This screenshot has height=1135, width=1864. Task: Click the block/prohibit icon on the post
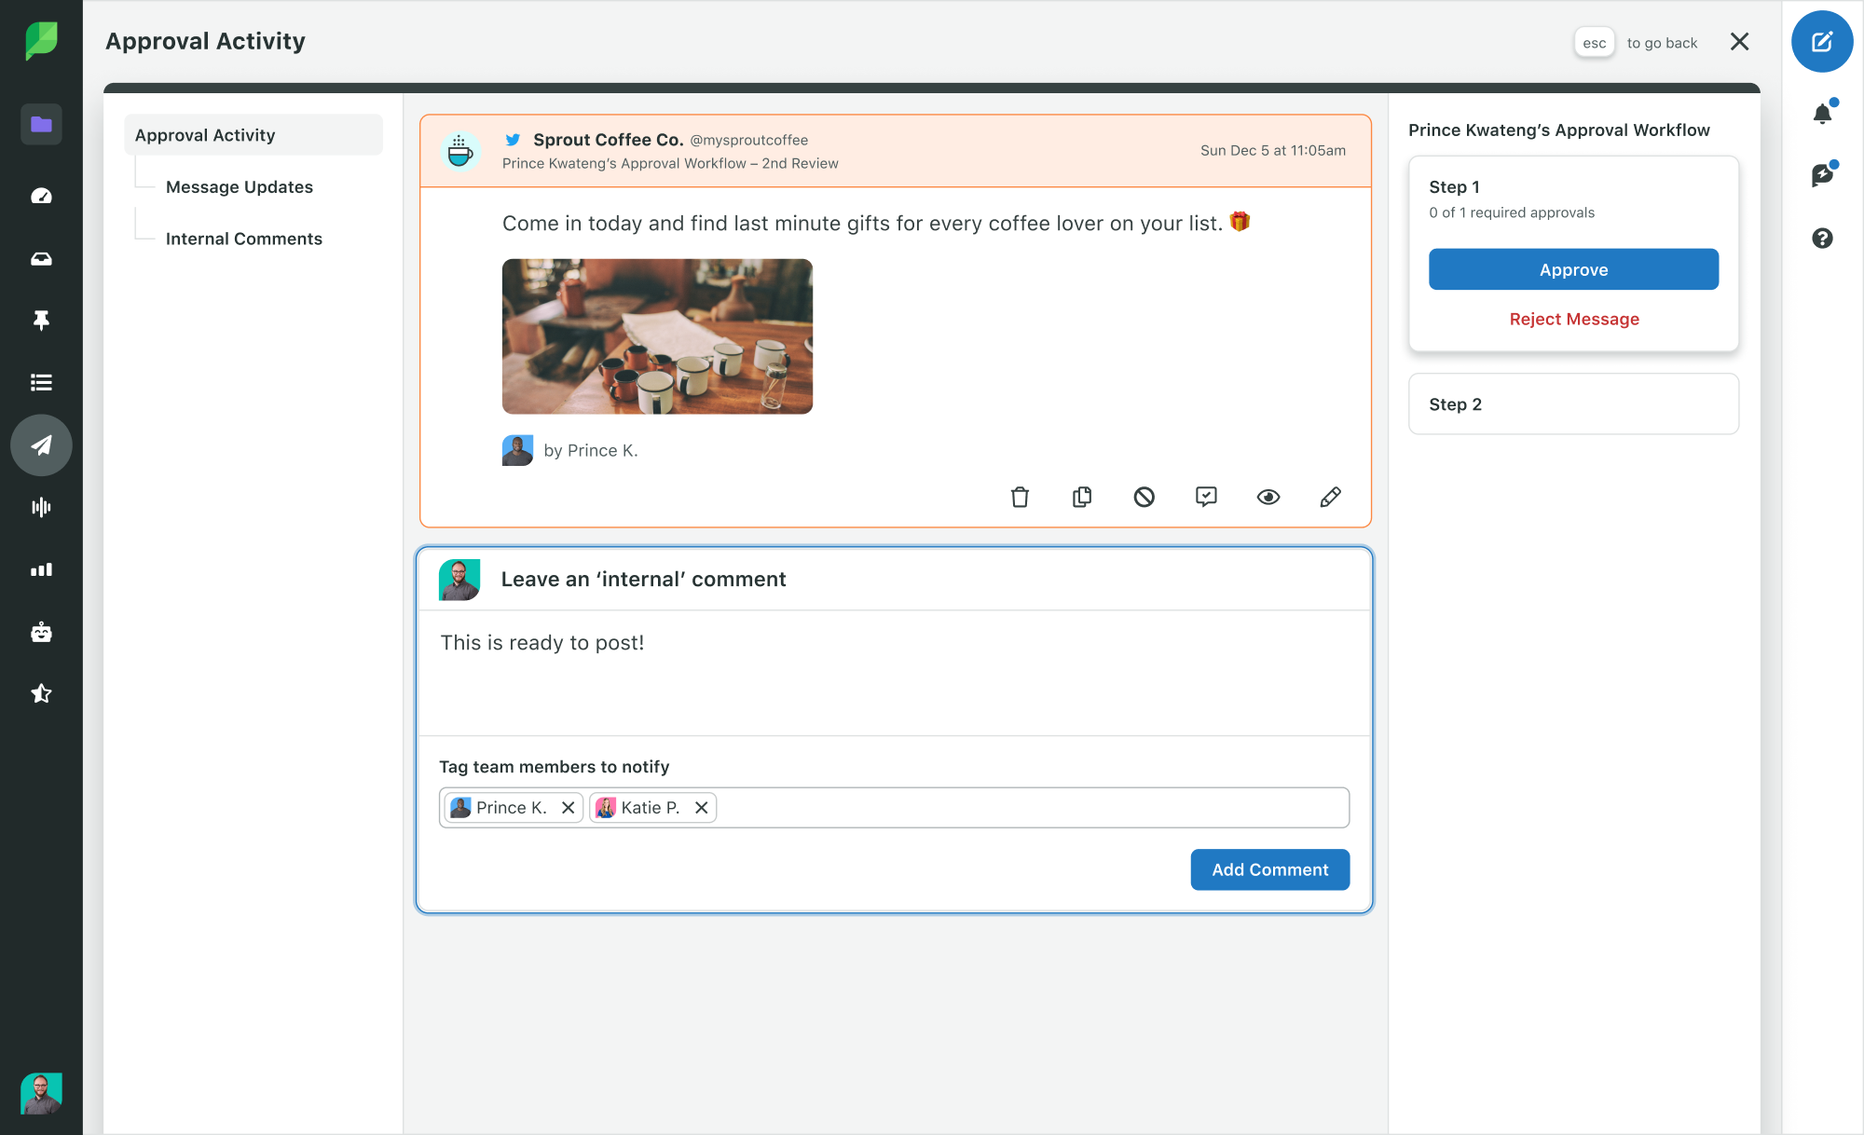tap(1143, 495)
